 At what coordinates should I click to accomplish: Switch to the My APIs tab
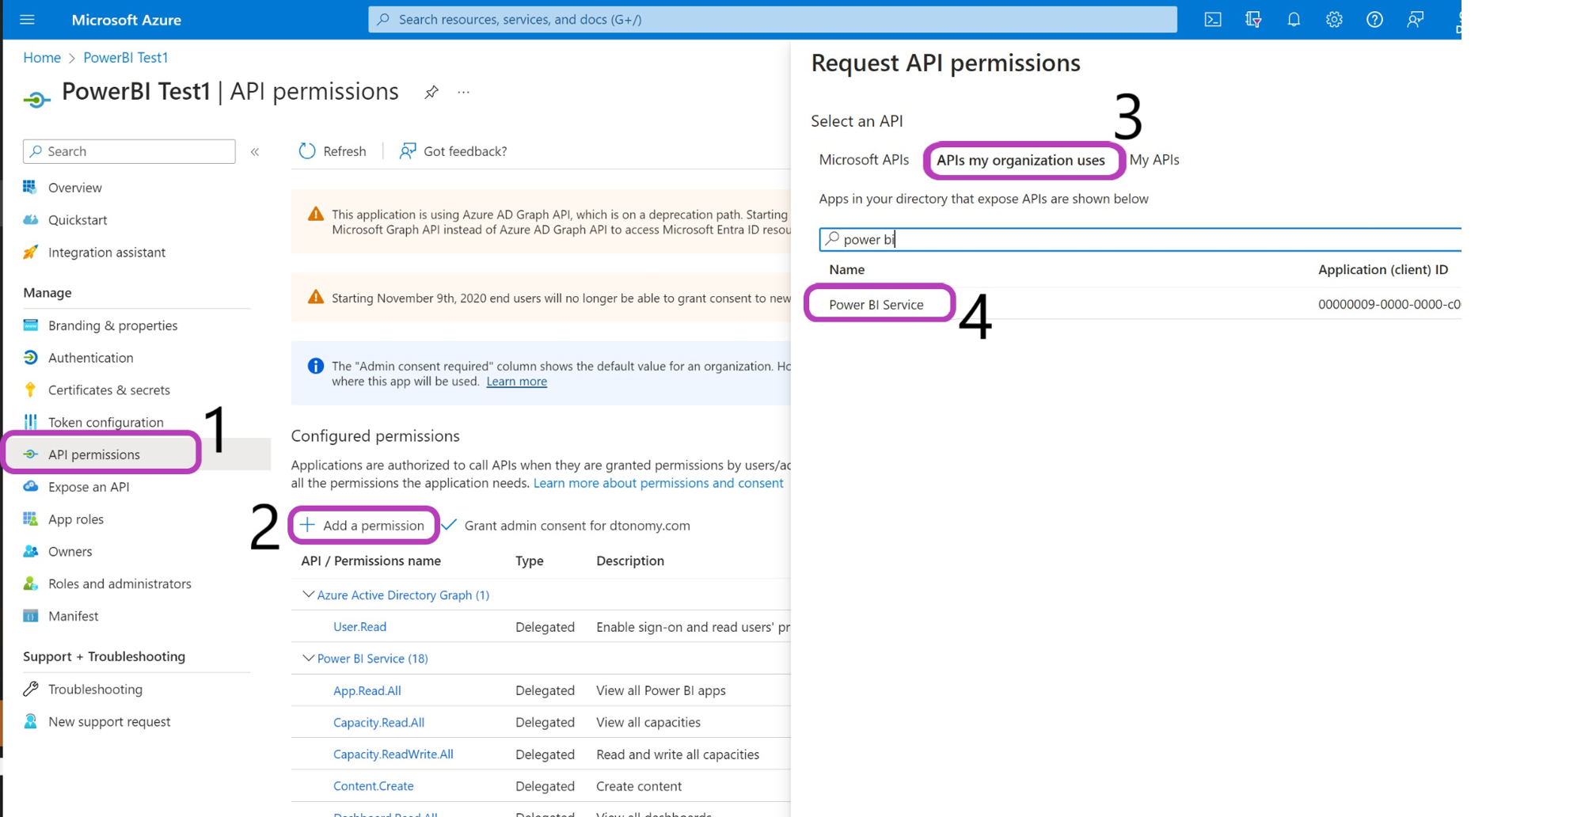(1154, 160)
